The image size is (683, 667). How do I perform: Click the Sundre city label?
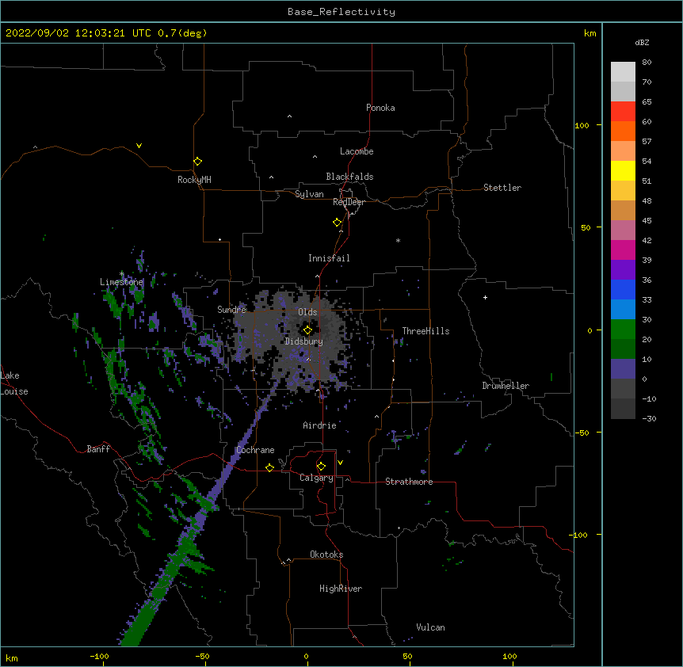231,310
